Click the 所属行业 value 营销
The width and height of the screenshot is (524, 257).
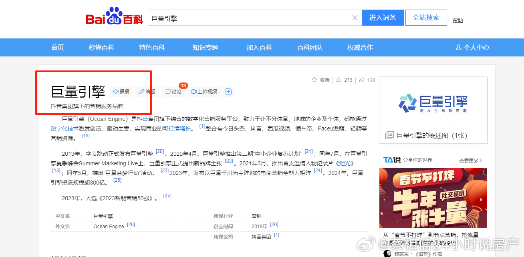[256, 216]
